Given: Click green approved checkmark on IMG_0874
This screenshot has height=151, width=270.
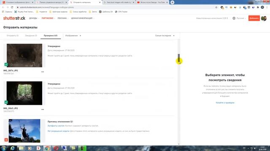Looking at the screenshot, I should coord(6,65).
